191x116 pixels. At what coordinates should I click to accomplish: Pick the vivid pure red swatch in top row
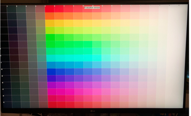[50, 9]
